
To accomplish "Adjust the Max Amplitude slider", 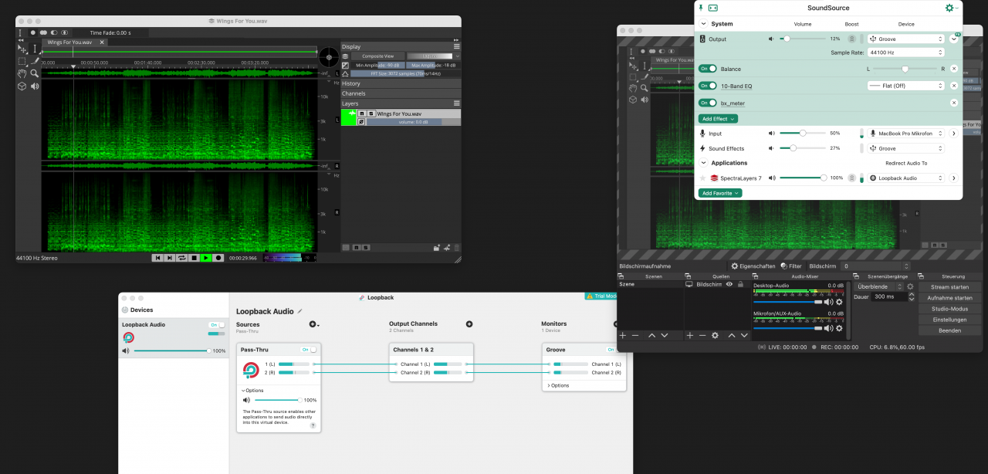I will coord(433,66).
